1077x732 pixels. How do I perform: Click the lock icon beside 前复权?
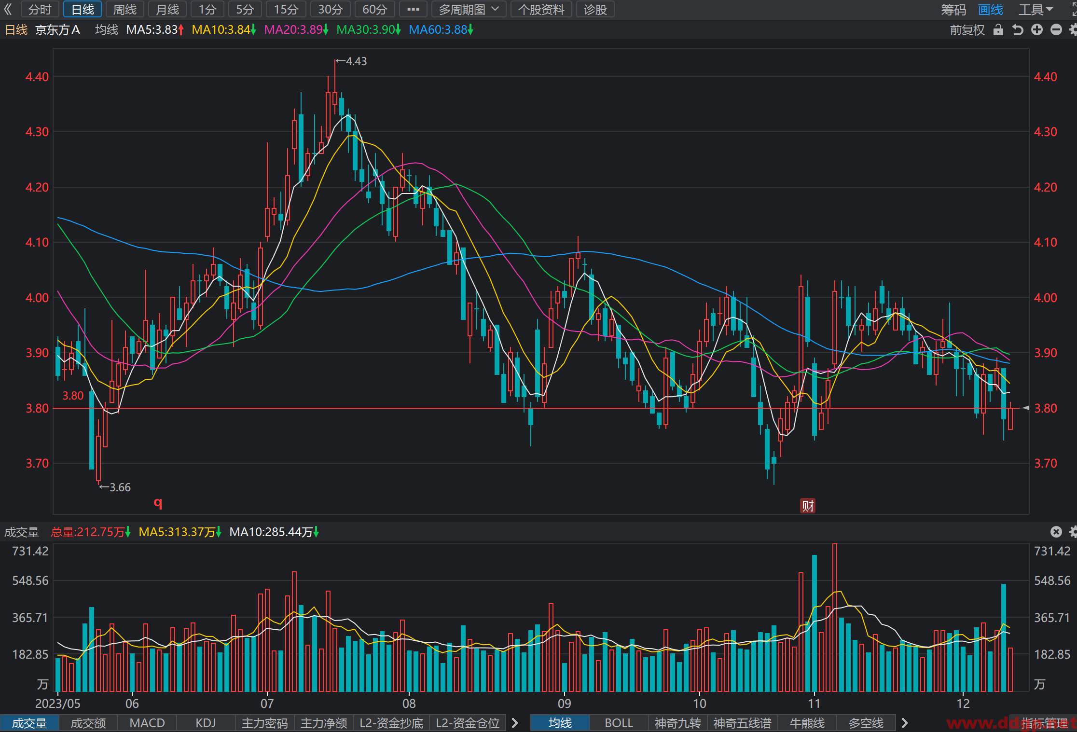tap(998, 30)
